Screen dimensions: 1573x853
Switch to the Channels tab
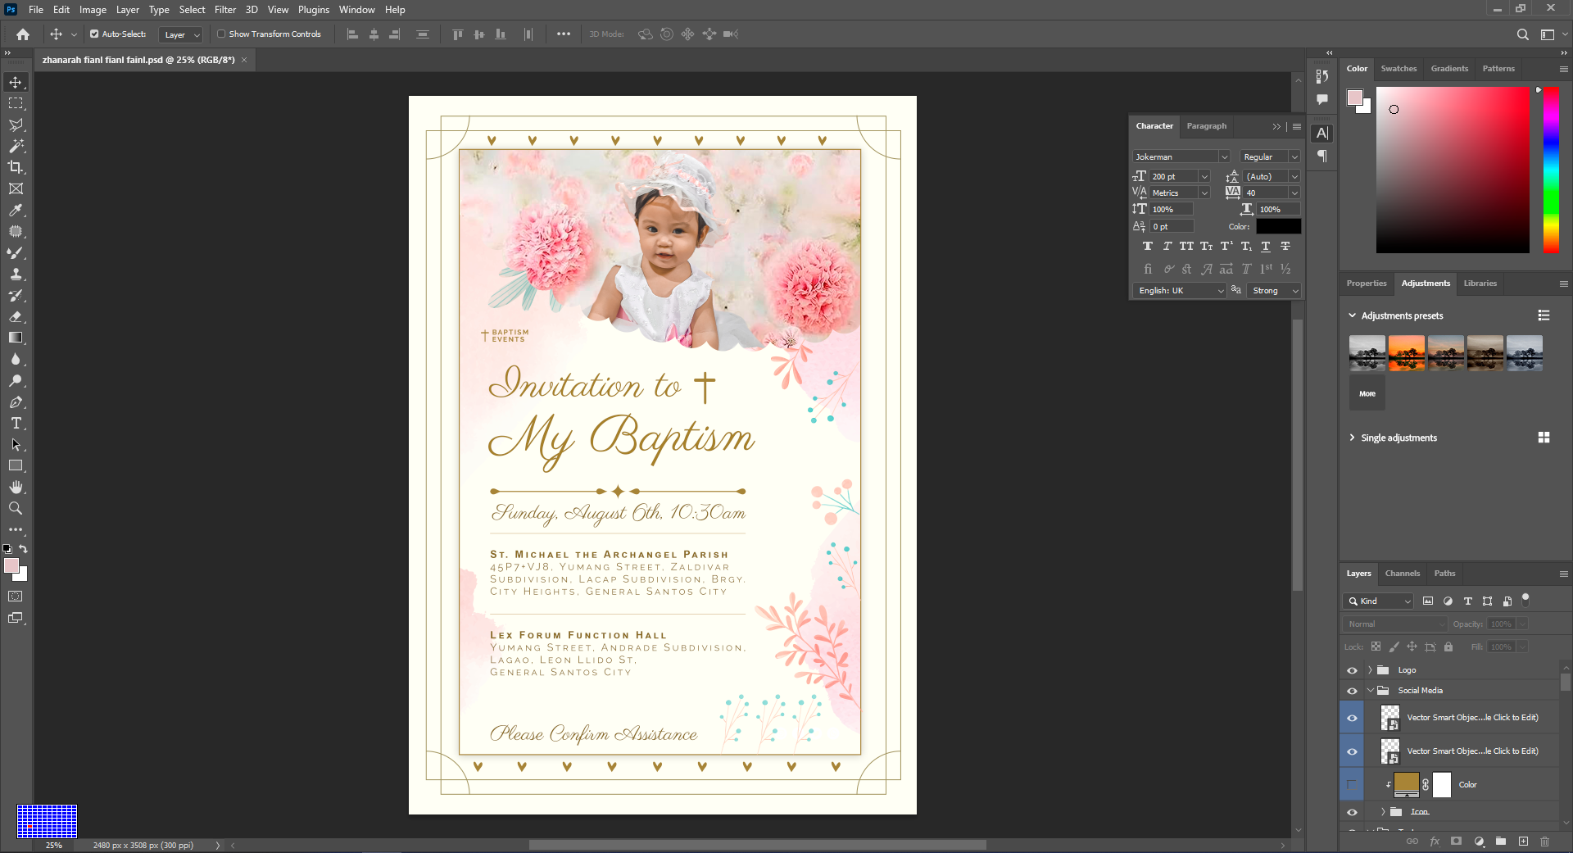coord(1403,574)
